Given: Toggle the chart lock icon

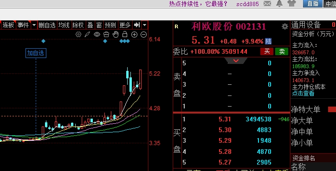Looking at the screenshot, I should pyautogui.click(x=125, y=34).
